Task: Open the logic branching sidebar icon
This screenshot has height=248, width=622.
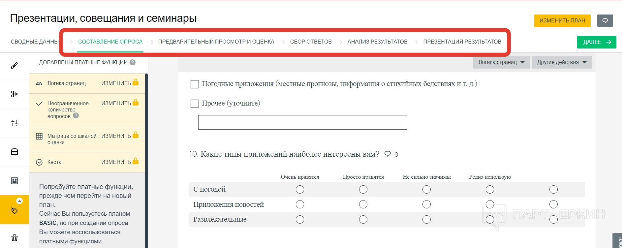Action: click(x=15, y=94)
